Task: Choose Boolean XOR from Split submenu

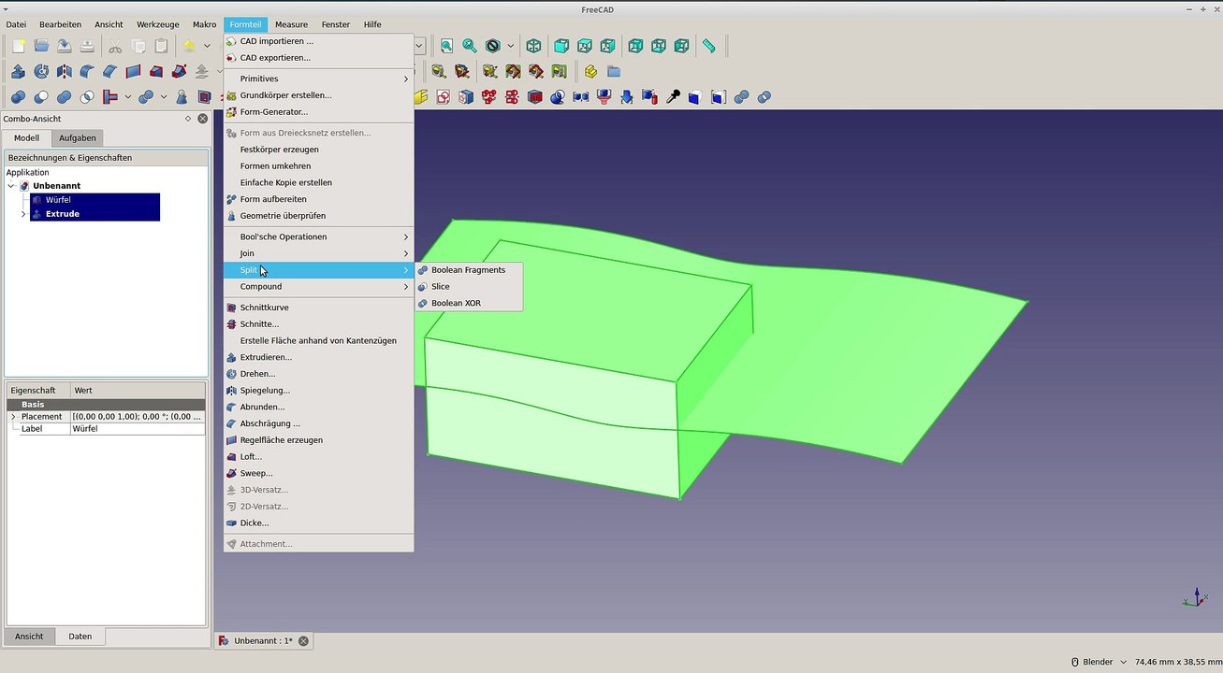Action: click(469, 303)
